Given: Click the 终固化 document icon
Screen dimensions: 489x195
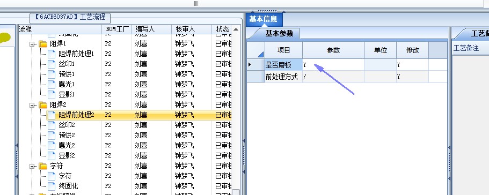Looking at the screenshot, I should [52, 186].
